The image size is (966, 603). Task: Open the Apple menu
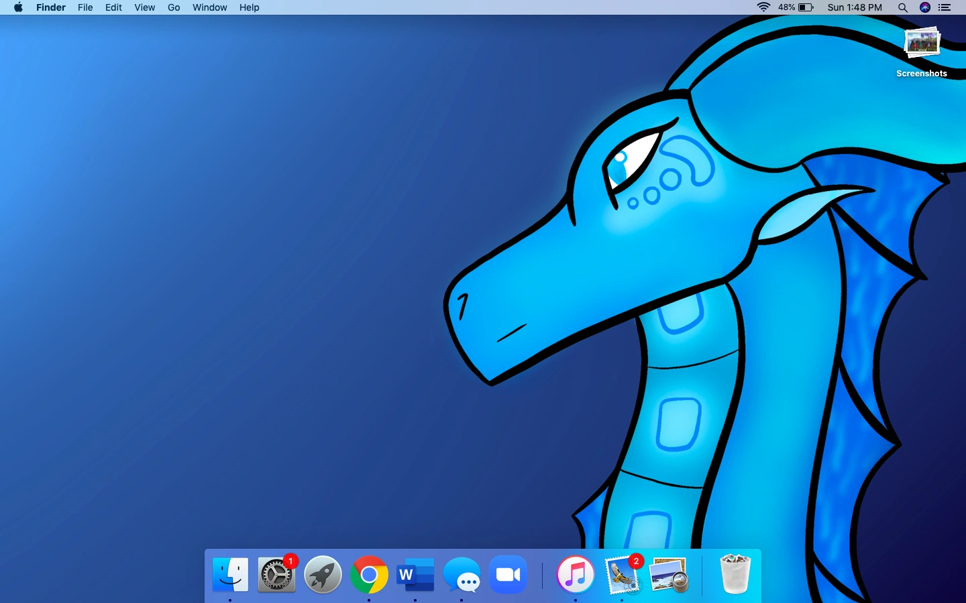(18, 7)
